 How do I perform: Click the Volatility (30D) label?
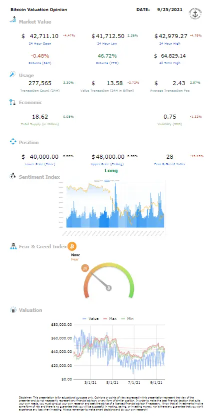pyautogui.click(x=169, y=124)
